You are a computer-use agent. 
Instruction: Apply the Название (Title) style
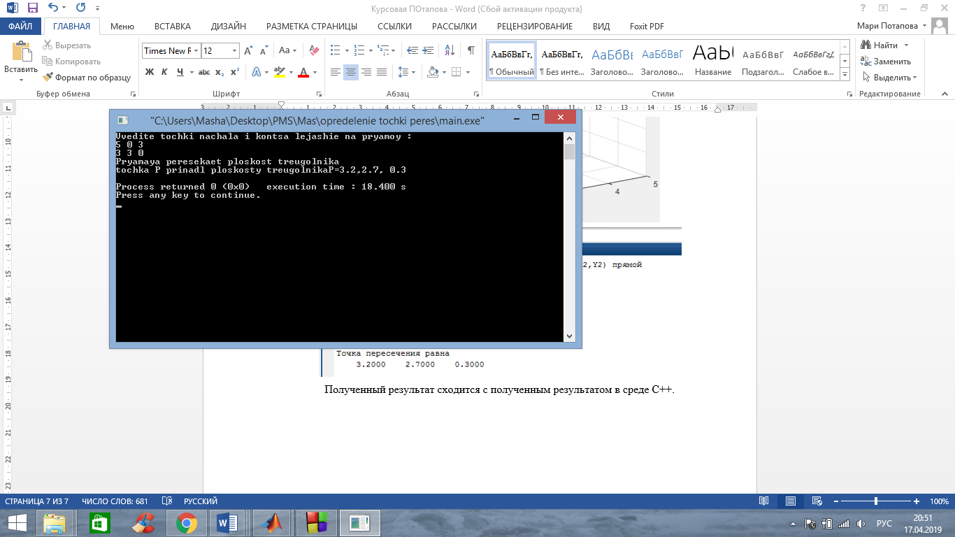pyautogui.click(x=713, y=62)
